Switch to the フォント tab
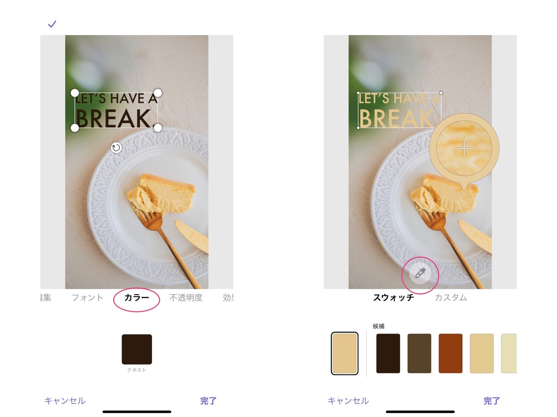Screen dimensions: 557x417 [x=87, y=298]
